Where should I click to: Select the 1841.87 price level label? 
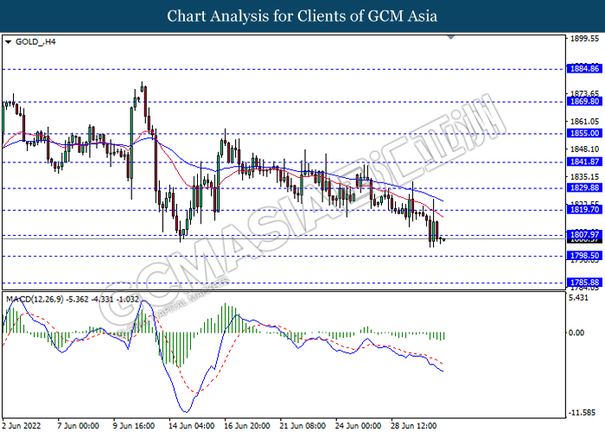click(x=585, y=162)
